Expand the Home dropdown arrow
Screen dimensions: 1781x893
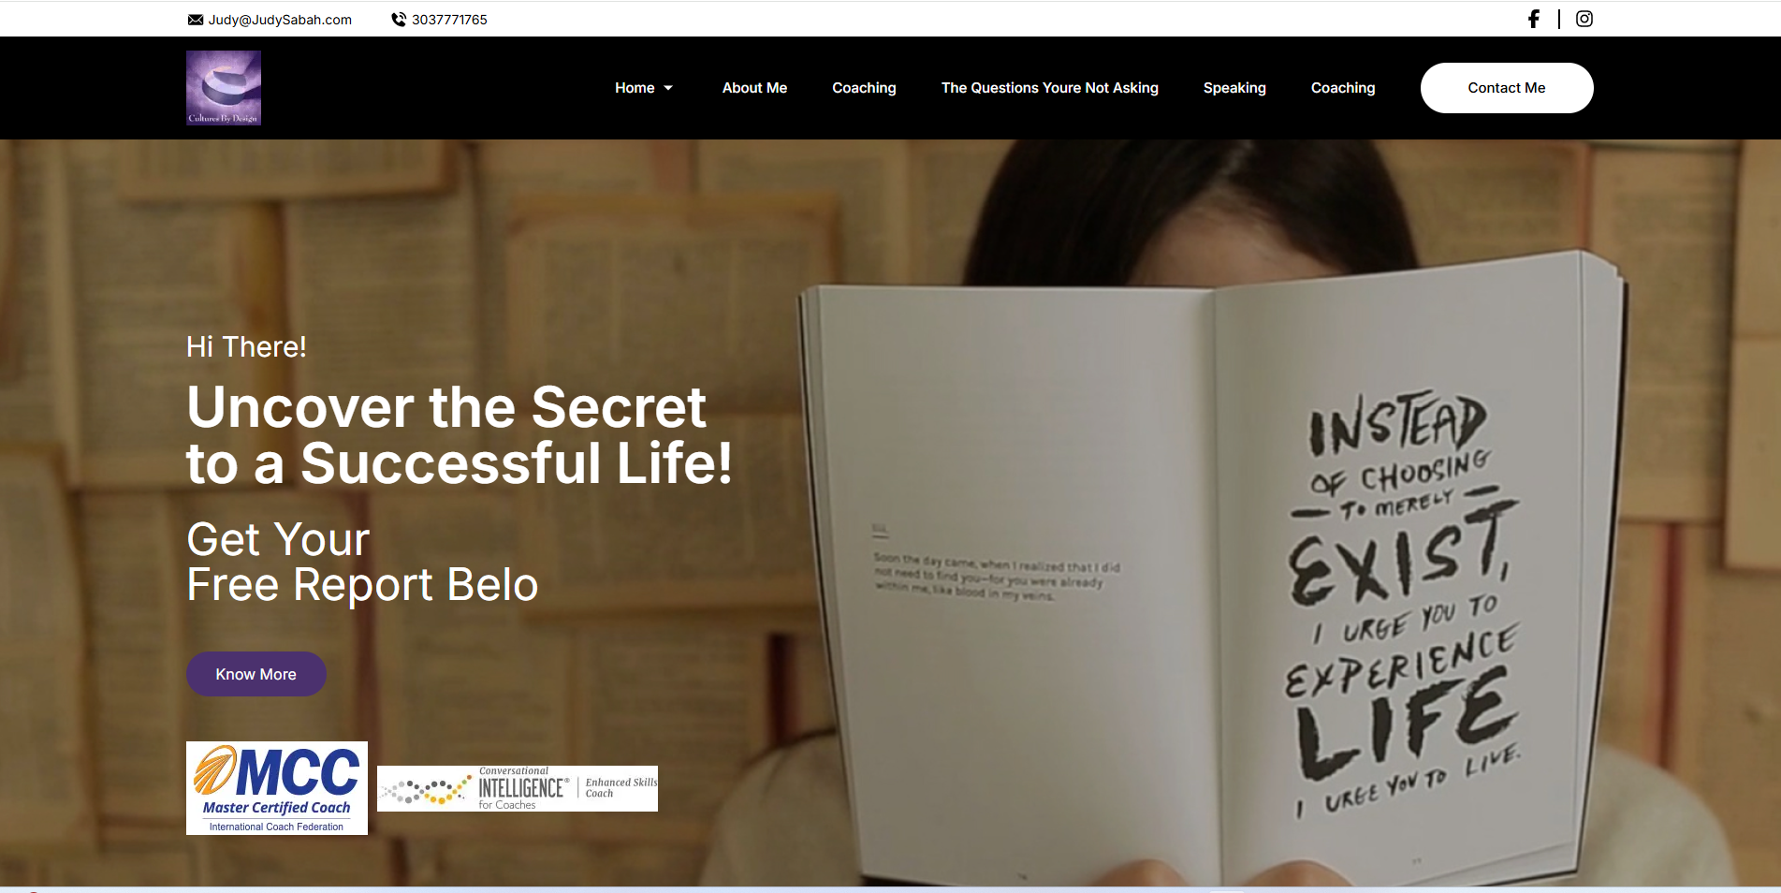click(x=668, y=88)
